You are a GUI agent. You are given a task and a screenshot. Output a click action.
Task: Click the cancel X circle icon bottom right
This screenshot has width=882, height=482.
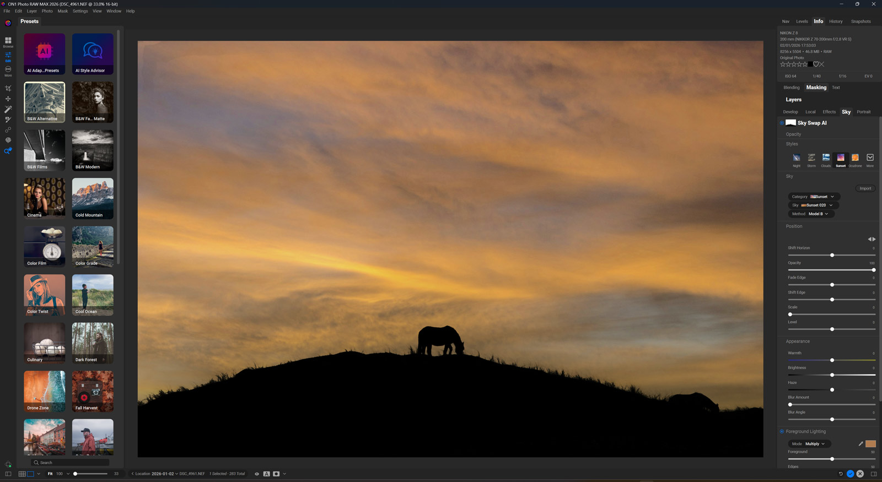[x=860, y=474]
